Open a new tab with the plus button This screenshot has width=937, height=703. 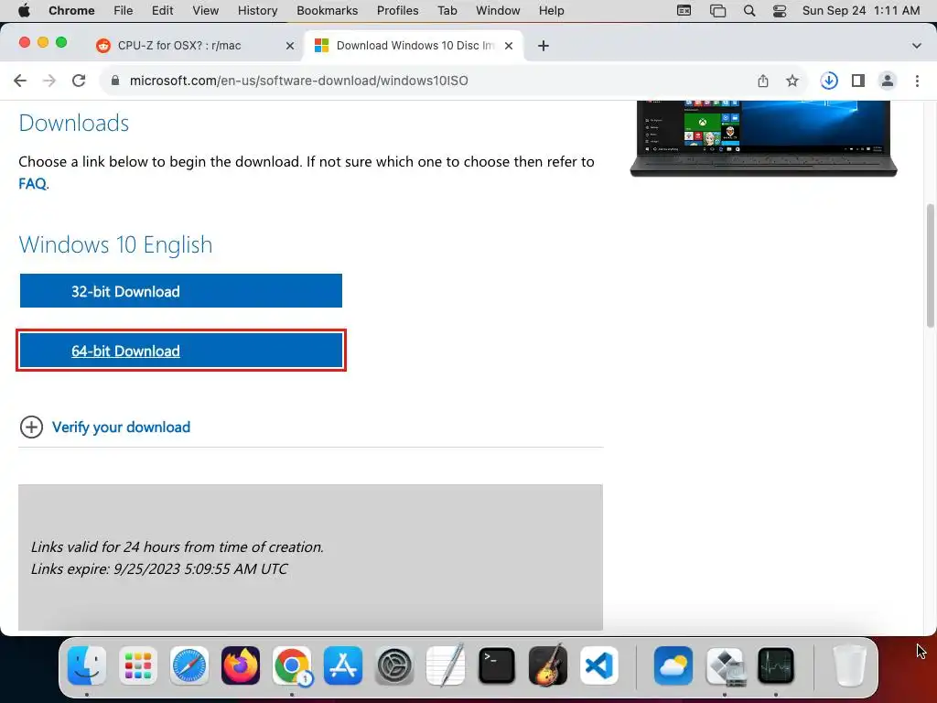coord(544,46)
